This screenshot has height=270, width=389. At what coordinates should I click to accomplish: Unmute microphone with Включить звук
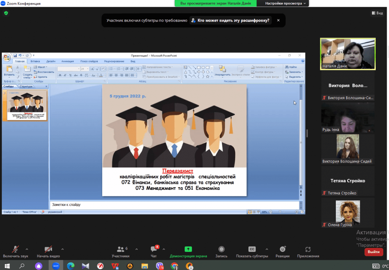(15, 251)
